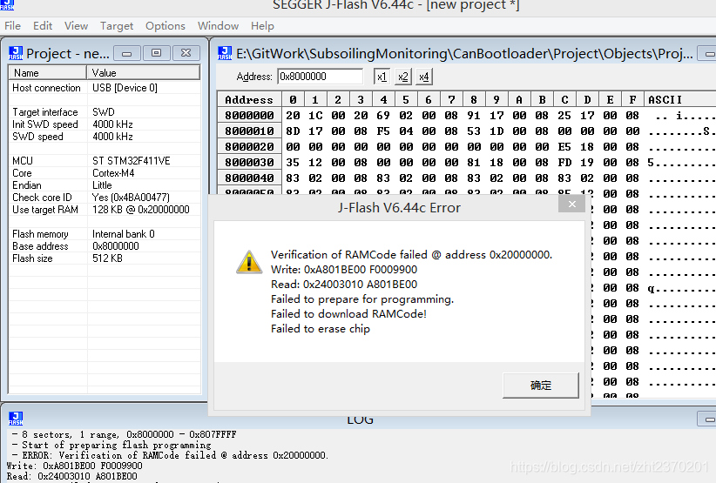Click the J-Flash icon in LOG panel
716x483 pixels.
(x=16, y=419)
